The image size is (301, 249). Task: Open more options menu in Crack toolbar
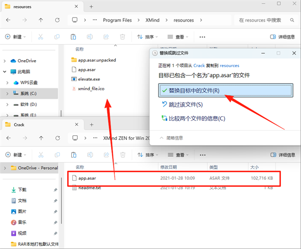click(x=203, y=155)
